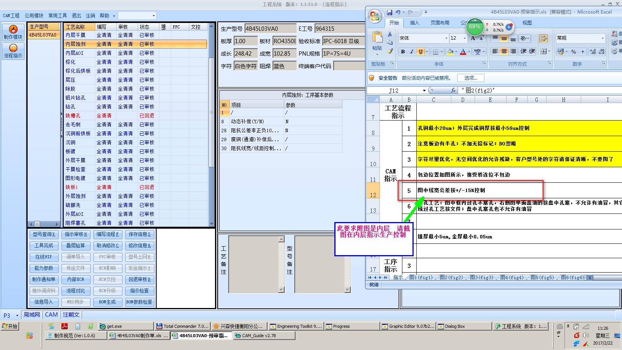This screenshot has height=350, width=622.
Task: Decrease indent in alignment group
Action: coord(523,51)
